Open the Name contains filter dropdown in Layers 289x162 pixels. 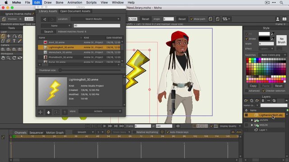pos(251,105)
